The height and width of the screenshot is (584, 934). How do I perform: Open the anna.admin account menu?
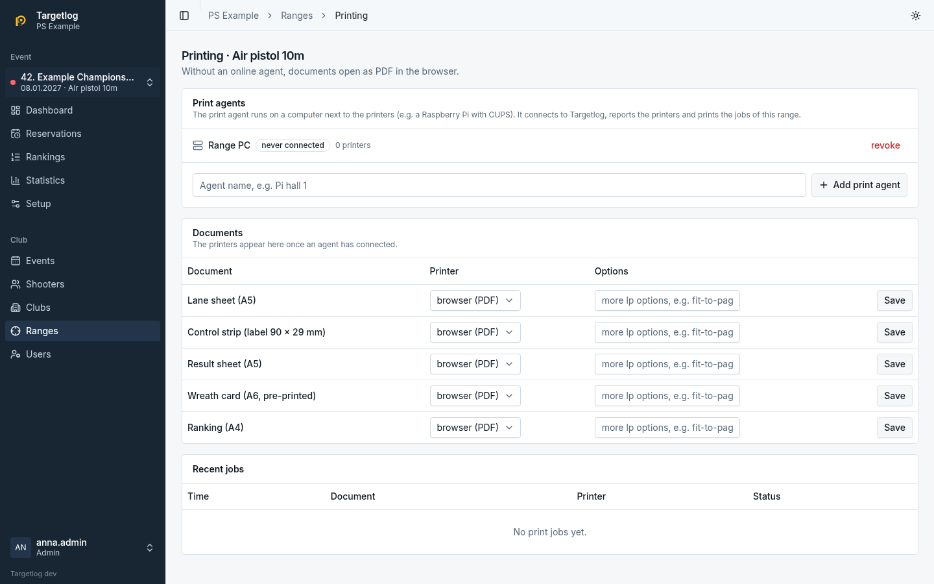tap(82, 548)
